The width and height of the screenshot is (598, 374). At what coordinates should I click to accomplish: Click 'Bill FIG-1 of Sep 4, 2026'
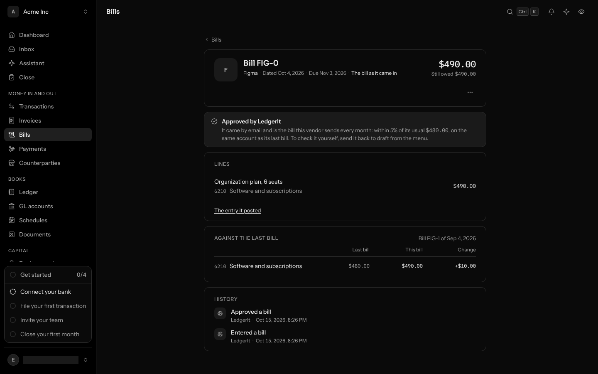tap(447, 238)
